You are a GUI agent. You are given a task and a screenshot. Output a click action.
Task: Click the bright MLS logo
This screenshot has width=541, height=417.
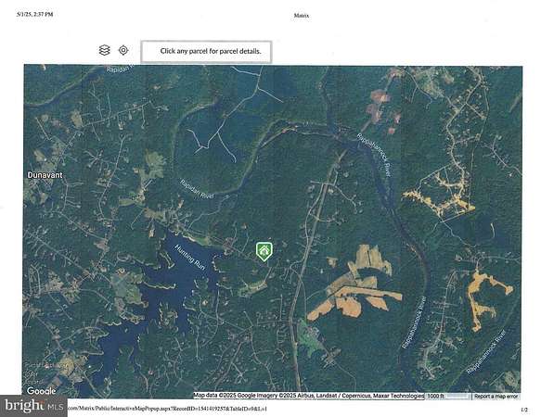click(x=33, y=406)
